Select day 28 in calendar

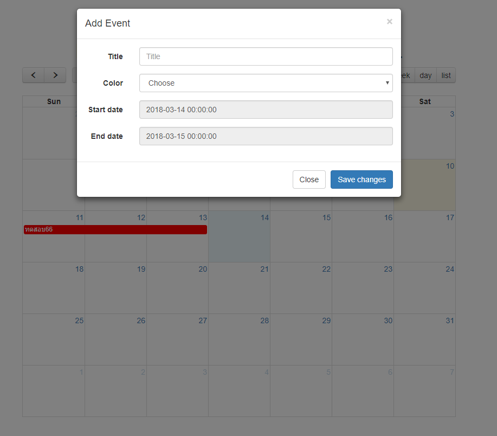tap(240, 339)
